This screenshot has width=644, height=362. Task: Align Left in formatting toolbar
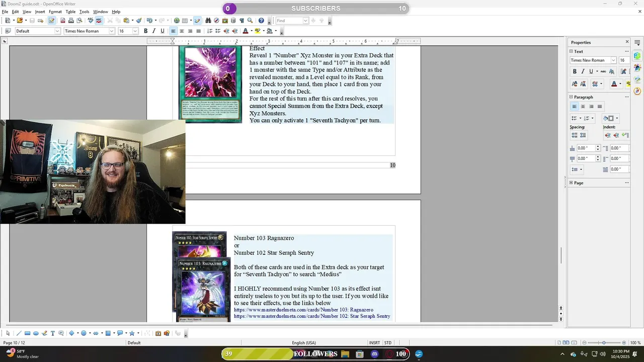tap(173, 31)
